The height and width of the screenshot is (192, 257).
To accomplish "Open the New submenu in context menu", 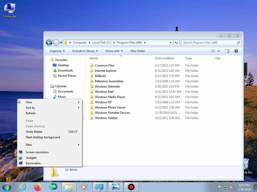I will pos(50,145).
